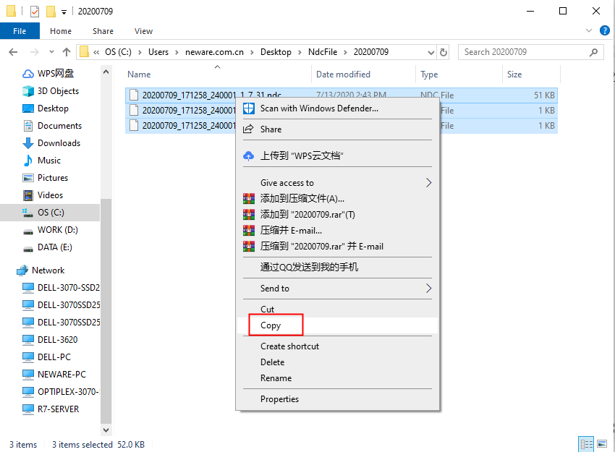Open the recent locations dropdown arrow
The width and height of the screenshot is (615, 452).
[x=51, y=52]
